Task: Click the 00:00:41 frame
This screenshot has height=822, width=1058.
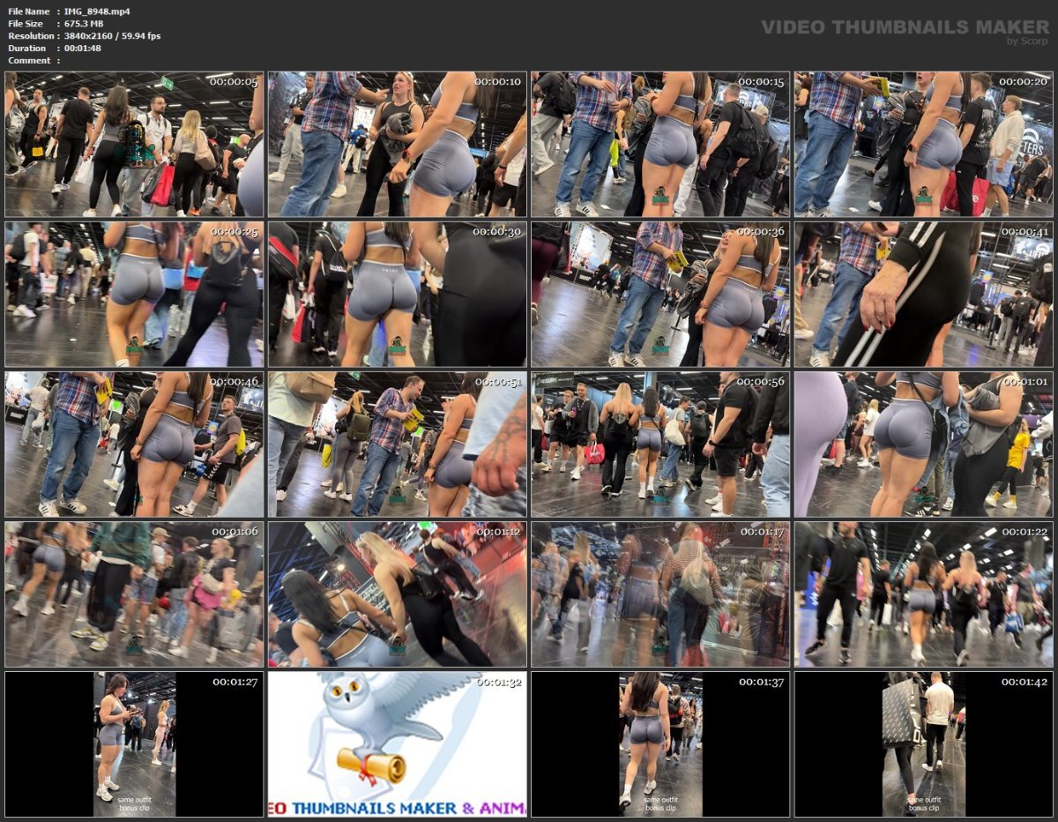Action: (x=924, y=295)
